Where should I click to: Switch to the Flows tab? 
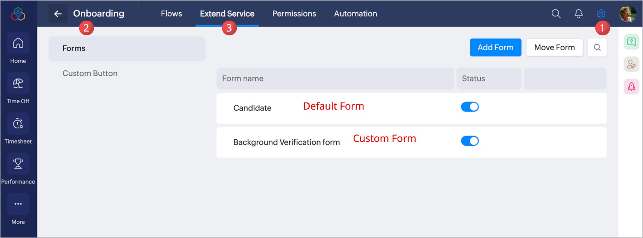[x=171, y=14]
